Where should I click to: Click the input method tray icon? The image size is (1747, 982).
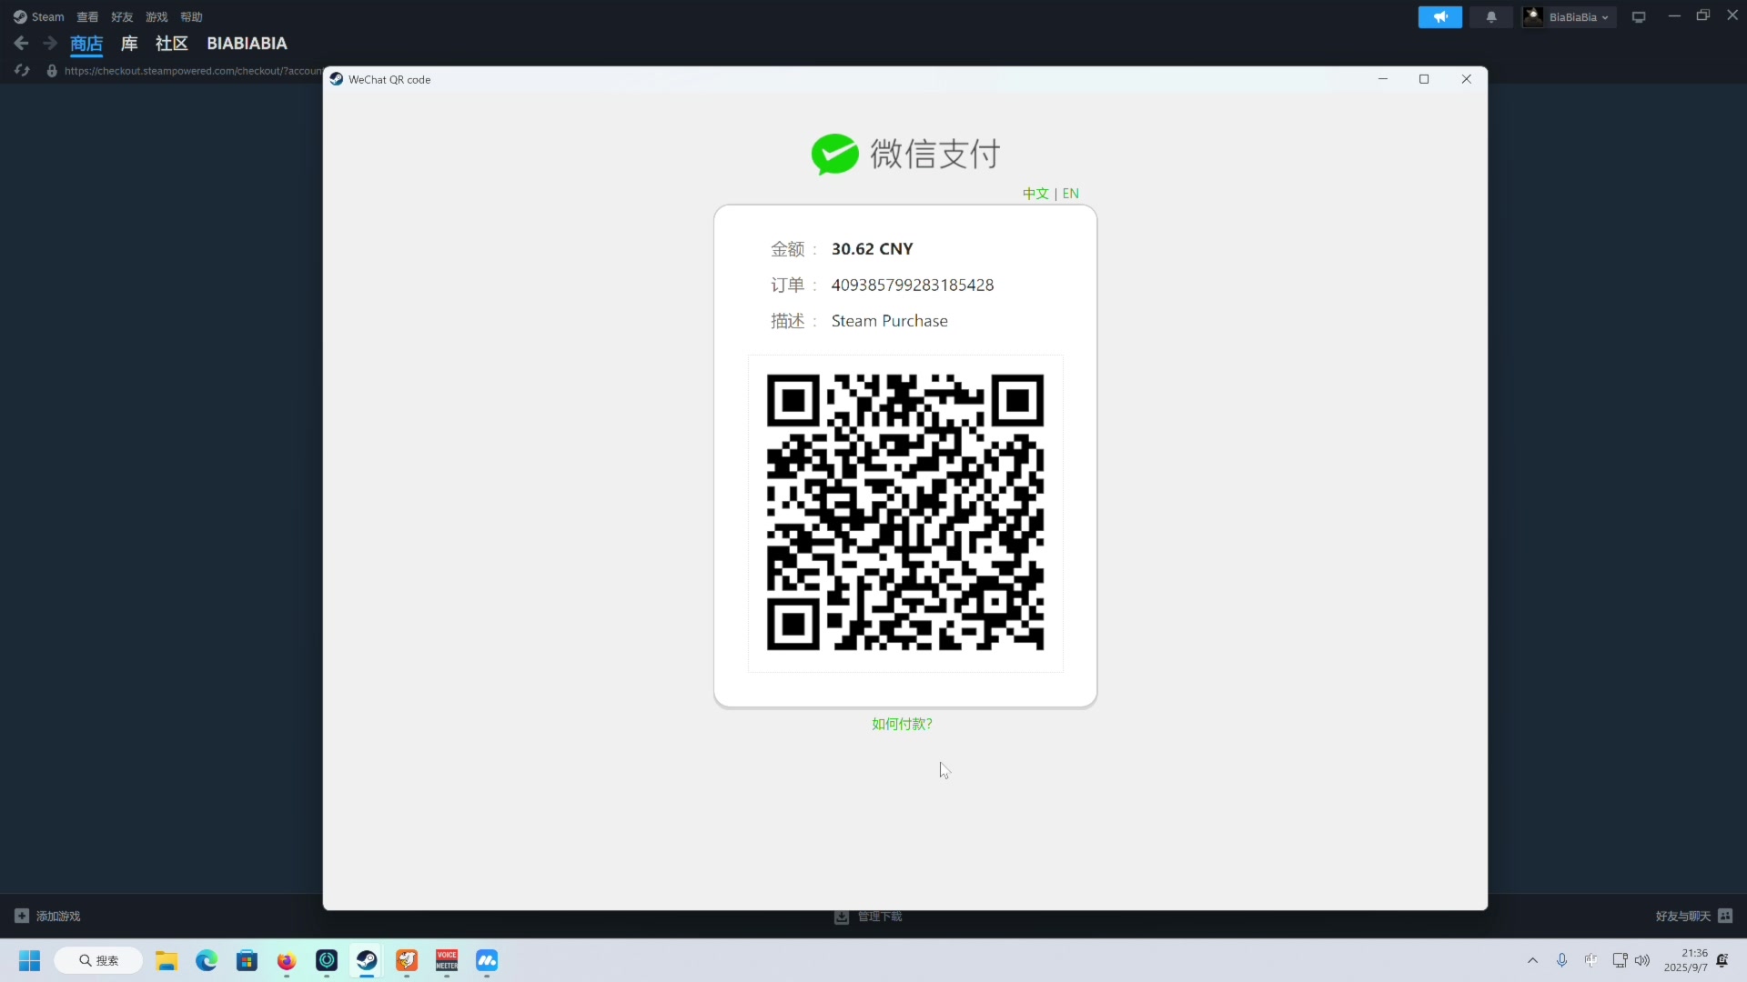(1590, 960)
